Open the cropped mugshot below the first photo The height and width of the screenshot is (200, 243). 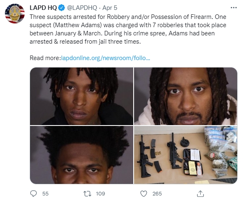[x=81, y=155]
